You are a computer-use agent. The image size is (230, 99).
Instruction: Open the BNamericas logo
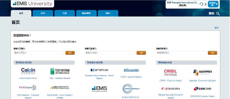click(x=100, y=70)
